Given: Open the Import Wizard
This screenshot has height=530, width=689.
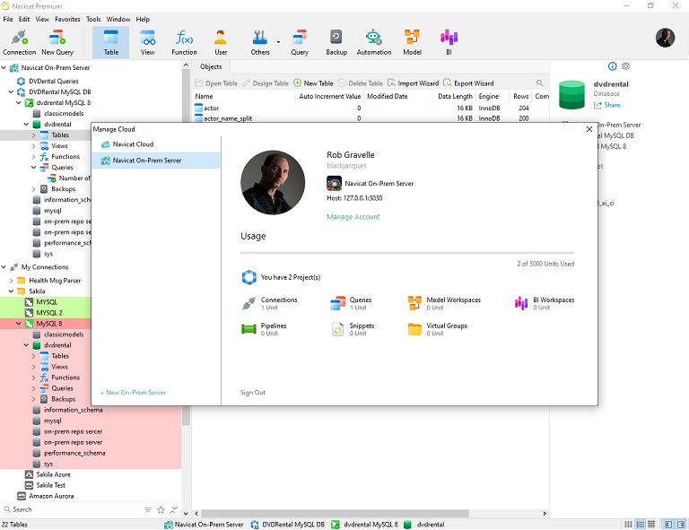Looking at the screenshot, I should [x=413, y=83].
